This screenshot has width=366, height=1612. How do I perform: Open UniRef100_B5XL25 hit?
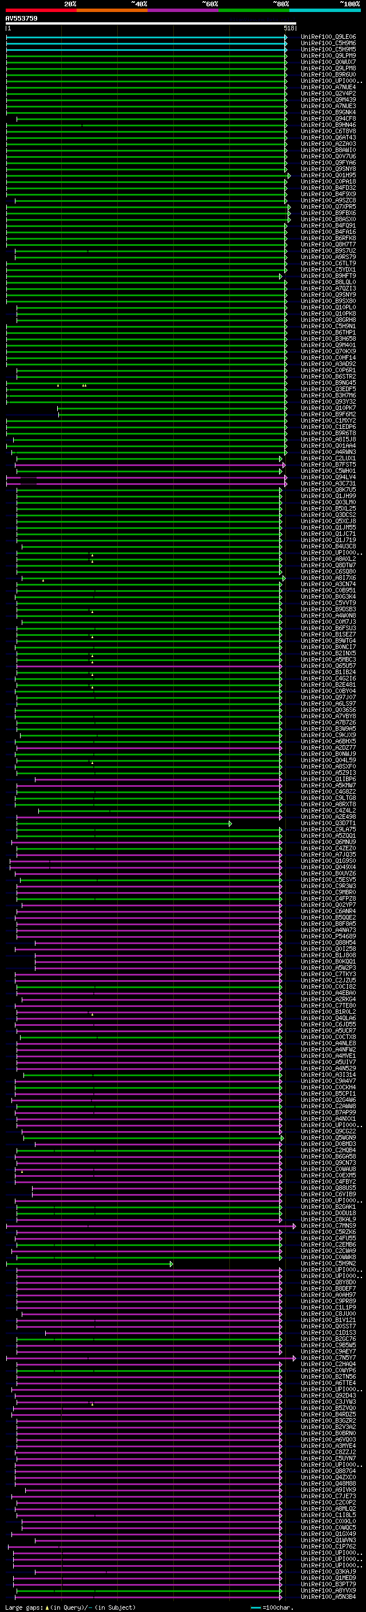click(328, 509)
